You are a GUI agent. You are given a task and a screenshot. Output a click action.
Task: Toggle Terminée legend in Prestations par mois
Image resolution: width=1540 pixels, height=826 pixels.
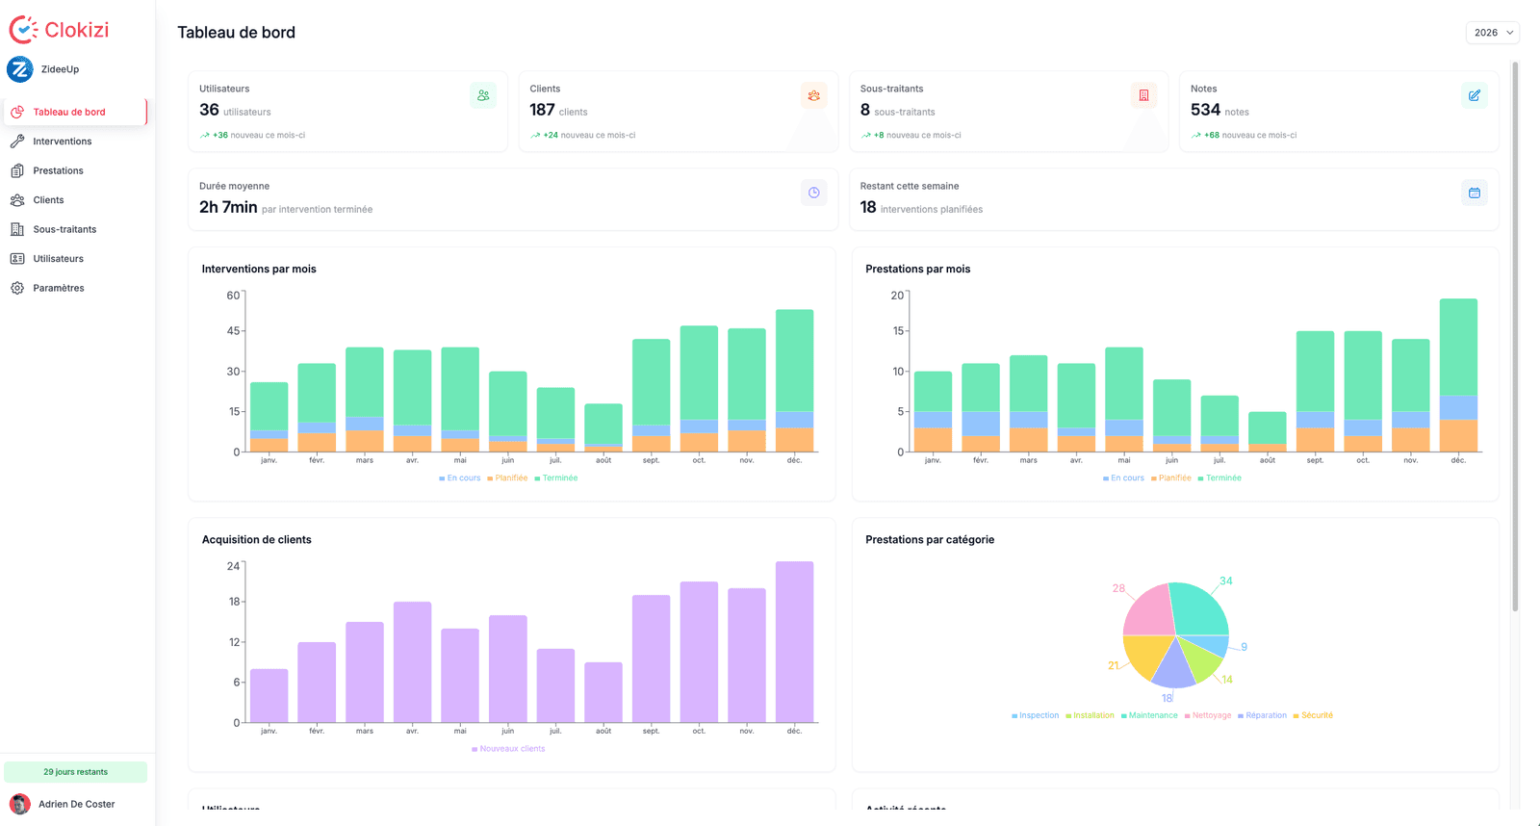tap(1219, 478)
